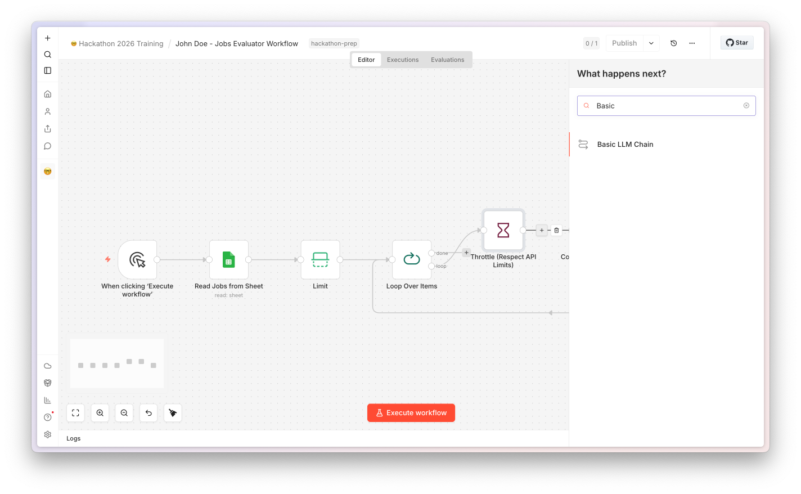Expand the Publish dropdown arrow
This screenshot has width=801, height=494.
click(651, 43)
